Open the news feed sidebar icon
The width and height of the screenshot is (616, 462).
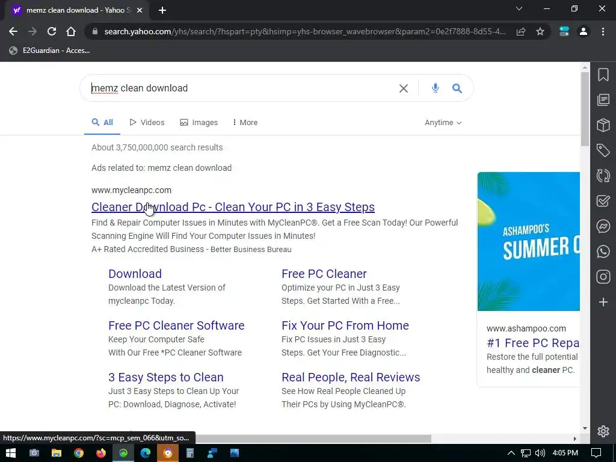pyautogui.click(x=603, y=100)
